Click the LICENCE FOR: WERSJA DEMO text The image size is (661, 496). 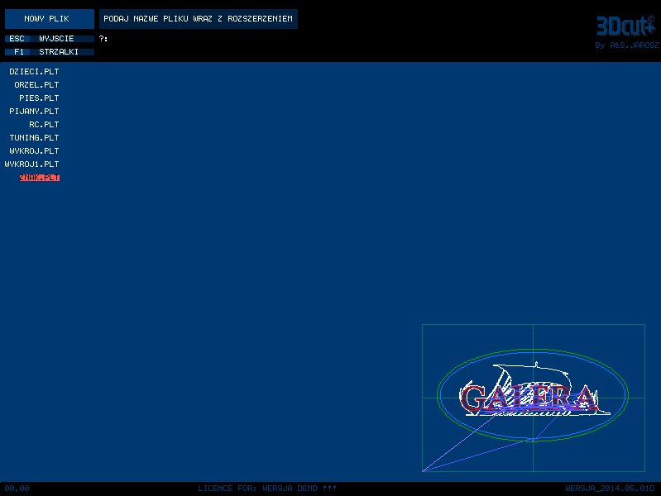267,489
